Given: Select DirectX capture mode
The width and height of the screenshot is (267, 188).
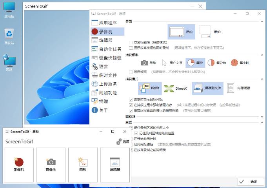Looking at the screenshot, I should pyautogui.click(x=176, y=88).
